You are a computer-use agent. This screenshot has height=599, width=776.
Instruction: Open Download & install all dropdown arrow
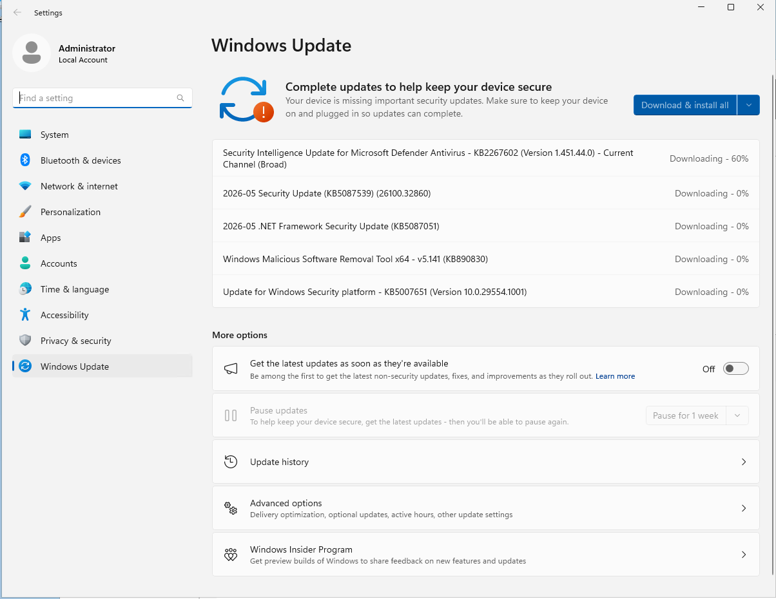coord(748,105)
